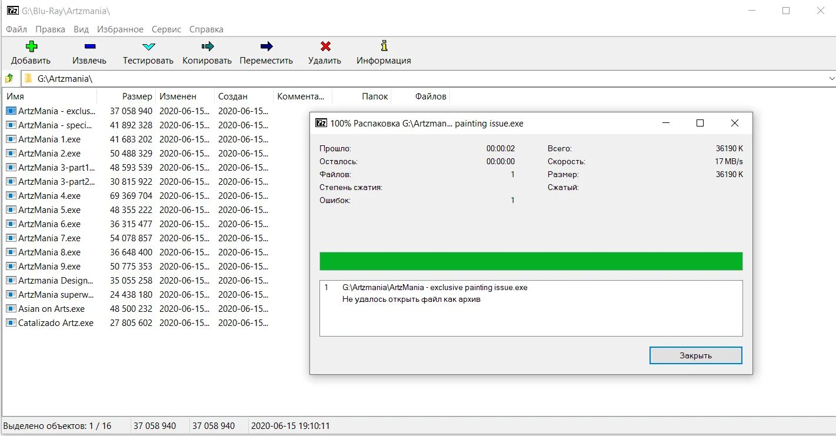Image resolution: width=836 pixels, height=436 pixels.
Task: Click size value 27 805 602
Action: point(131,322)
